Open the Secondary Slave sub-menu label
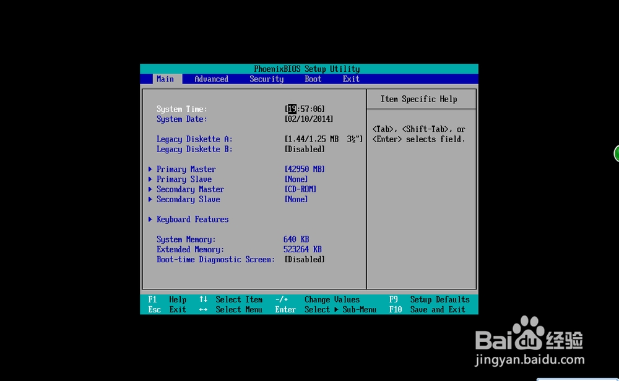Screen dimensions: 619x381 (188, 199)
